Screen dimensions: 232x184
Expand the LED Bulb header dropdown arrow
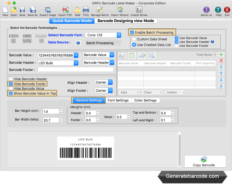pyautogui.click(x=76, y=63)
